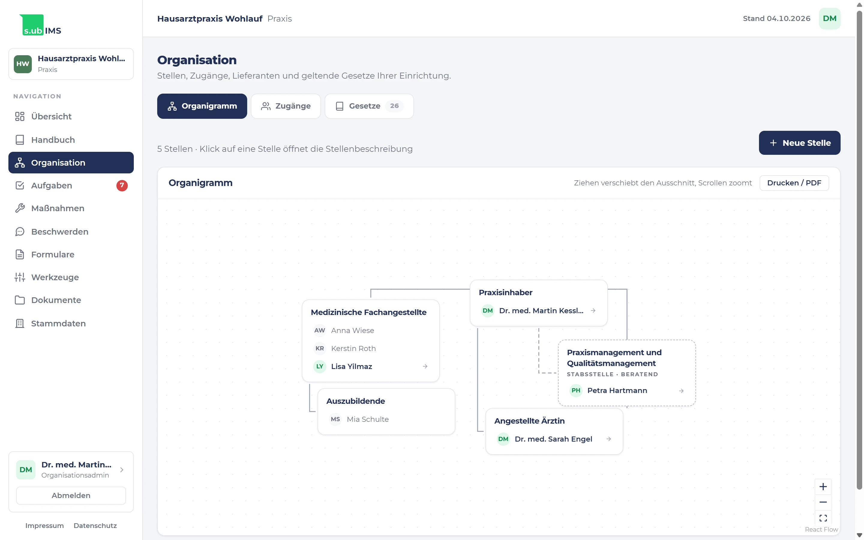The image size is (864, 540).
Task: Click the Stammdaten building icon
Action: (19, 323)
